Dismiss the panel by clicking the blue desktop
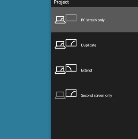Screen dimensions: 138x139 click(x=25, y=69)
